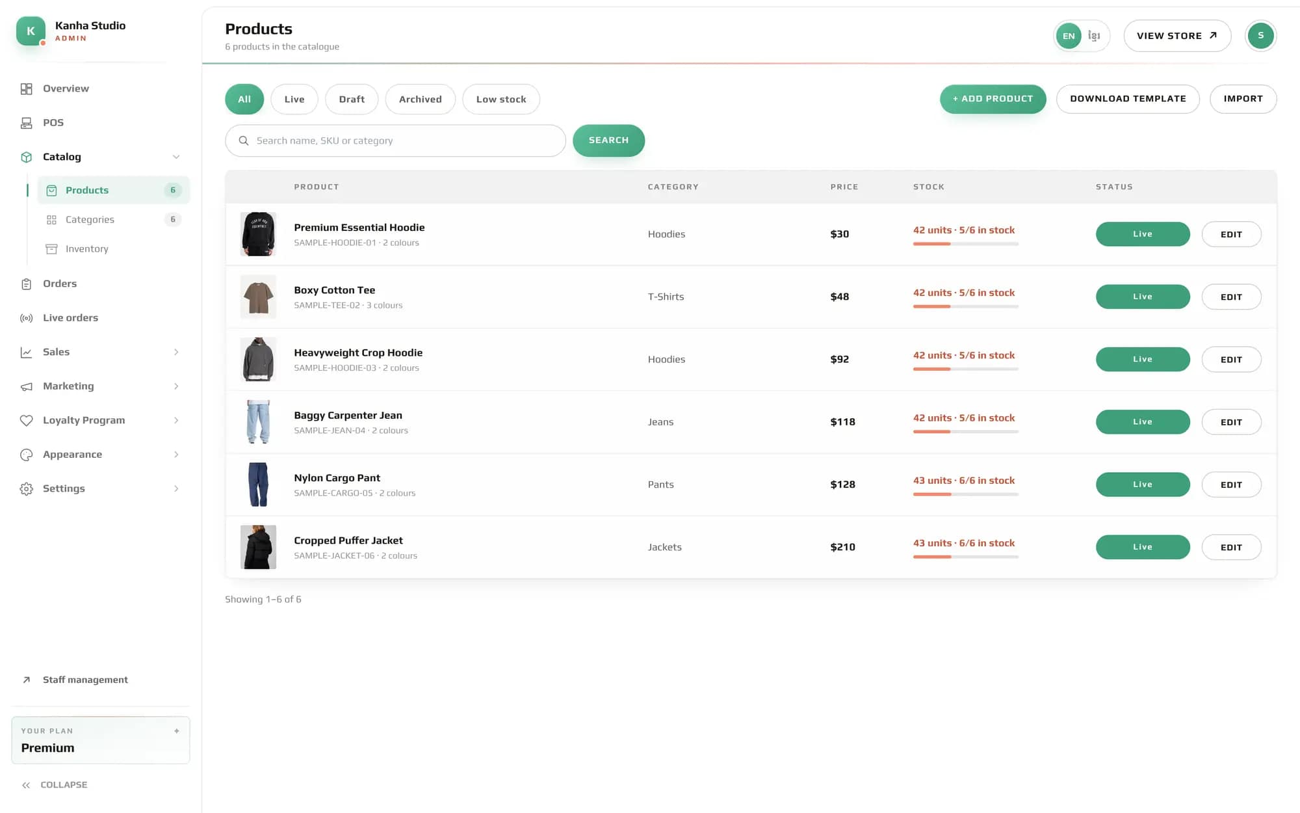Toggle Live status for Nylon Cargo Pant
Image resolution: width=1300 pixels, height=813 pixels.
[1143, 485]
